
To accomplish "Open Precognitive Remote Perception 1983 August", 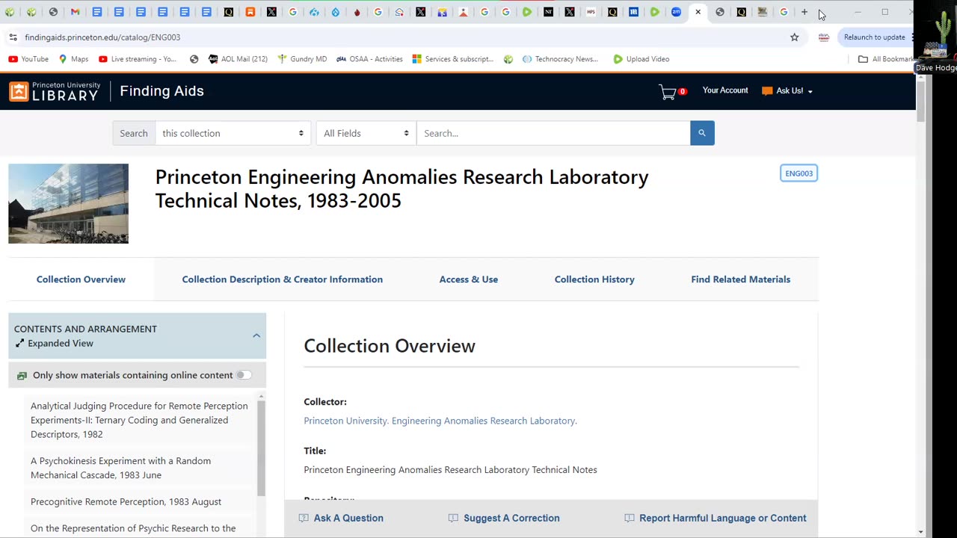I will (x=126, y=501).
